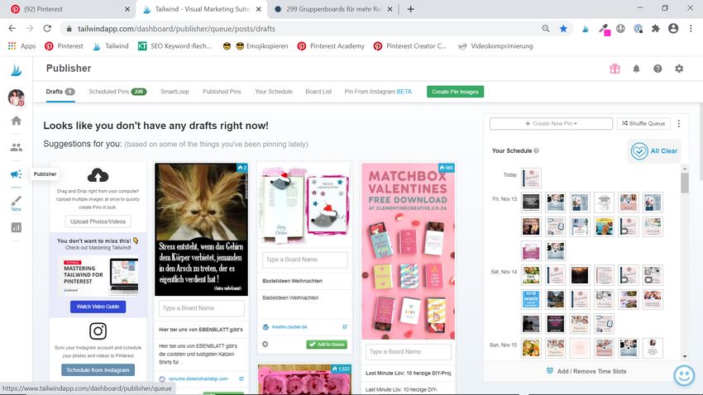703x395 pixels.
Task: Open the settings gear icon in header
Action: click(679, 69)
